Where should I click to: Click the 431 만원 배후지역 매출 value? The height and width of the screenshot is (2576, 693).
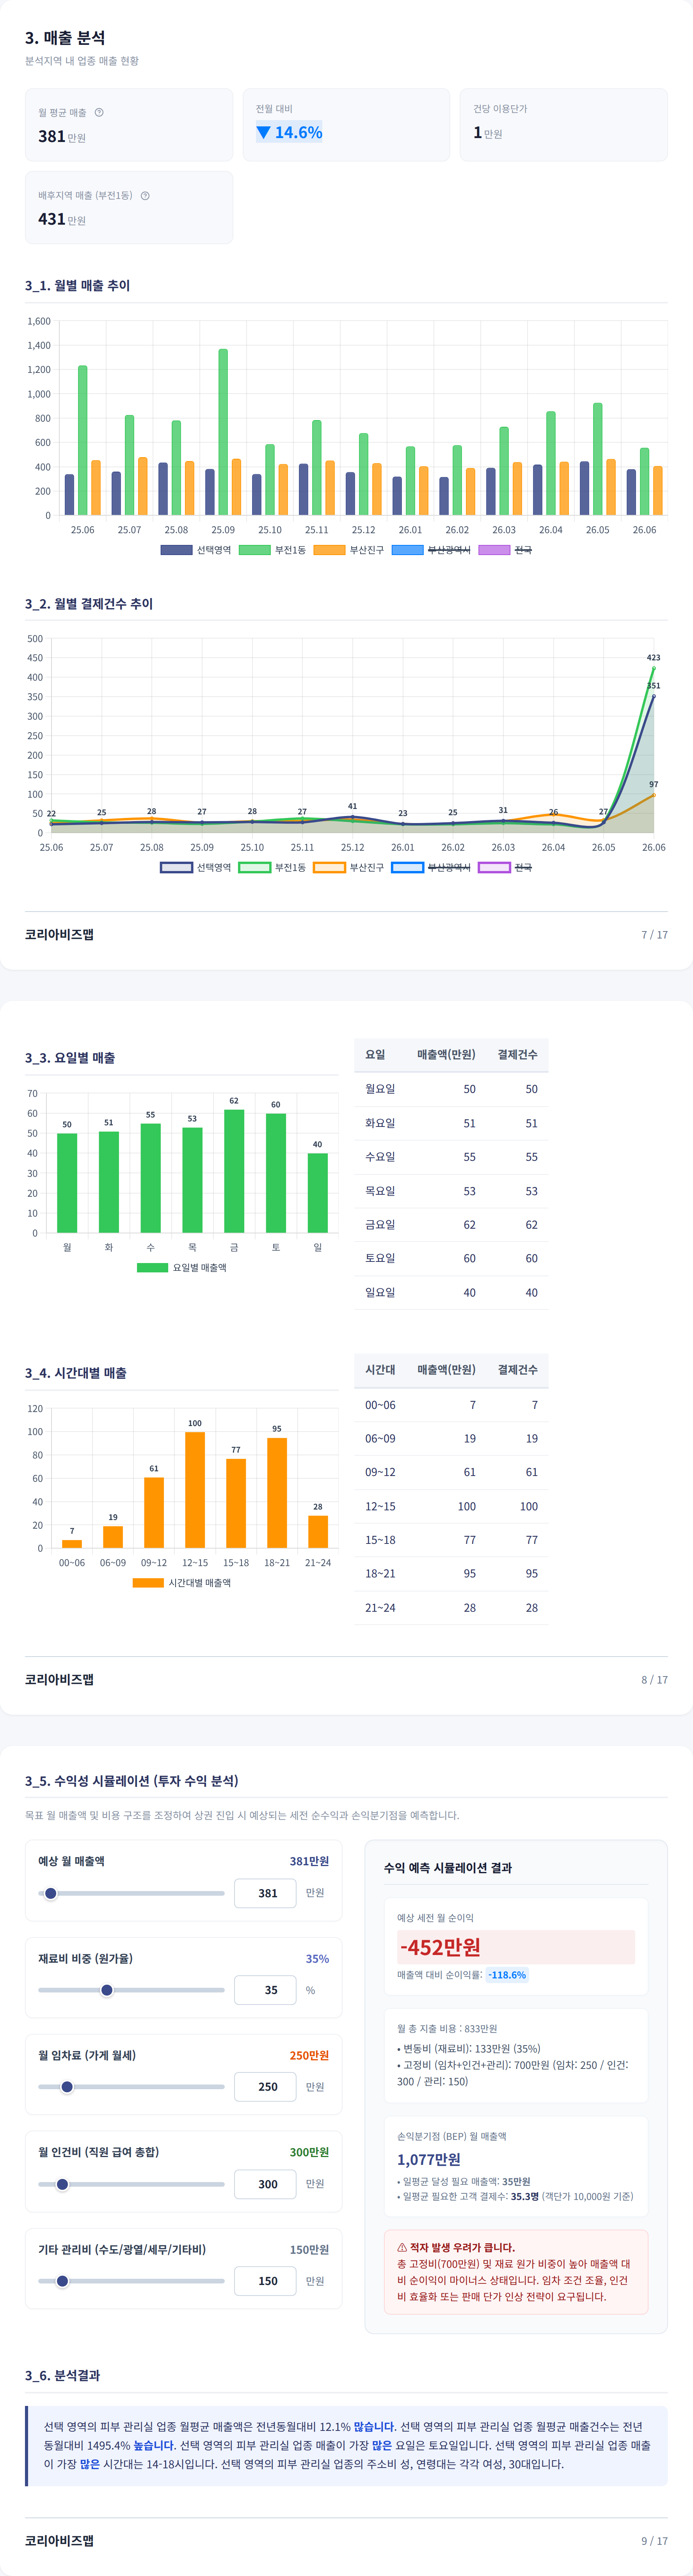pyautogui.click(x=62, y=219)
